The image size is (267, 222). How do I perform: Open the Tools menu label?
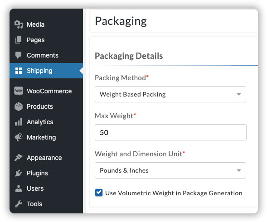coord(34,204)
